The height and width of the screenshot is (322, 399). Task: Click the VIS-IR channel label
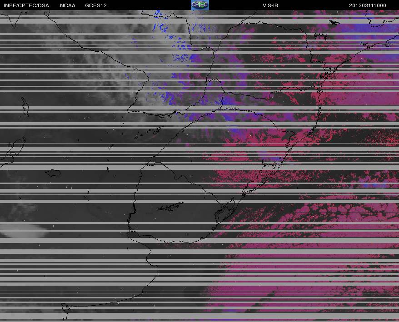[x=270, y=5]
